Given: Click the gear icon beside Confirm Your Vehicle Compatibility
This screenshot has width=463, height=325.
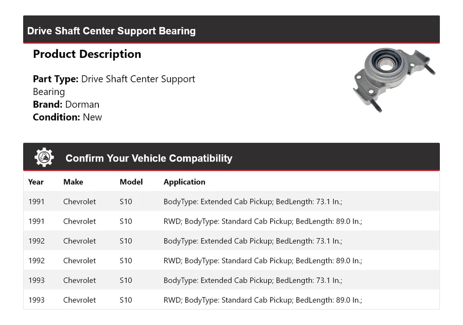Looking at the screenshot, I should pyautogui.click(x=44, y=158).
